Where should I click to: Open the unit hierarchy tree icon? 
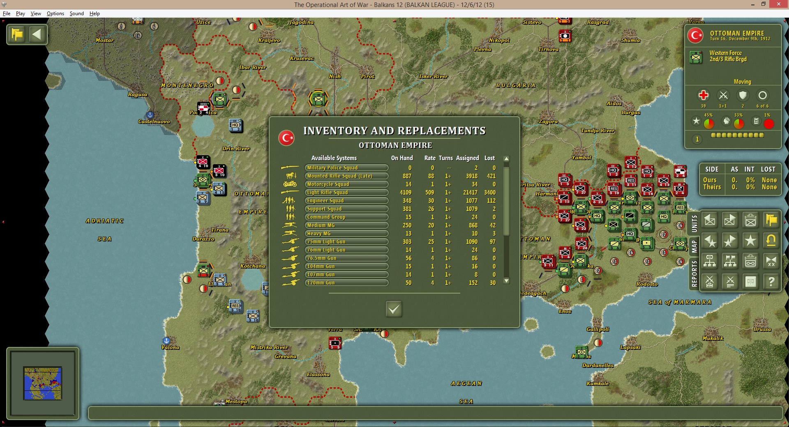[x=710, y=261]
